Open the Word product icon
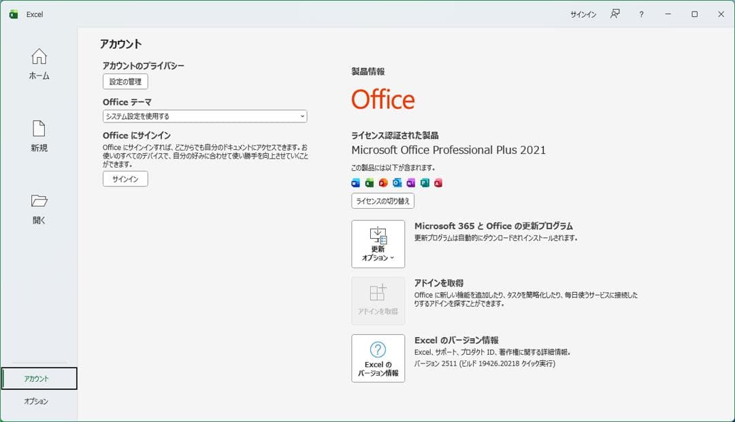The image size is (735, 422). pyautogui.click(x=356, y=182)
